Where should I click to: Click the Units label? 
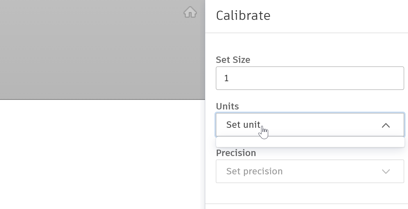pos(227,106)
